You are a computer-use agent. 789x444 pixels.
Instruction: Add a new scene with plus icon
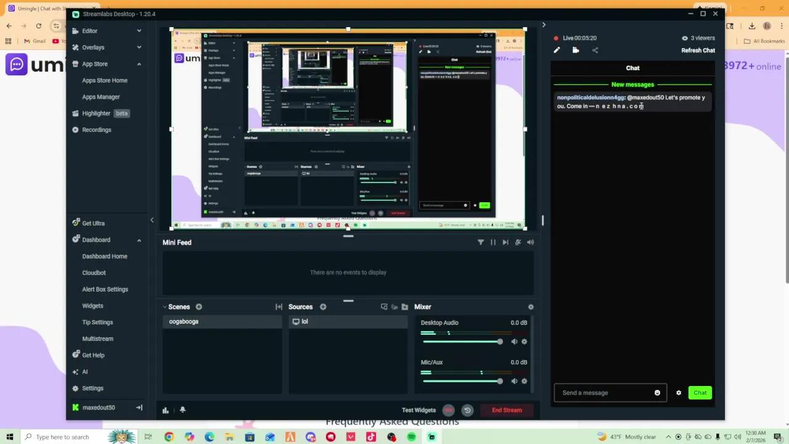[198, 306]
